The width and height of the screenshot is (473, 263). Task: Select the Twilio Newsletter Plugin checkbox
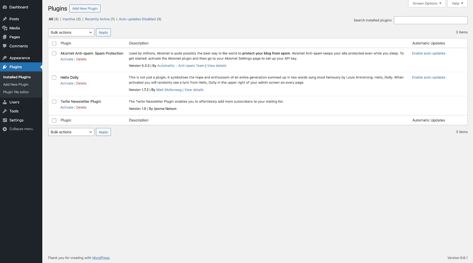tap(54, 101)
